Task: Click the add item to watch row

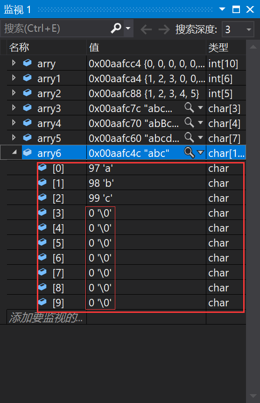Action: pos(47,318)
